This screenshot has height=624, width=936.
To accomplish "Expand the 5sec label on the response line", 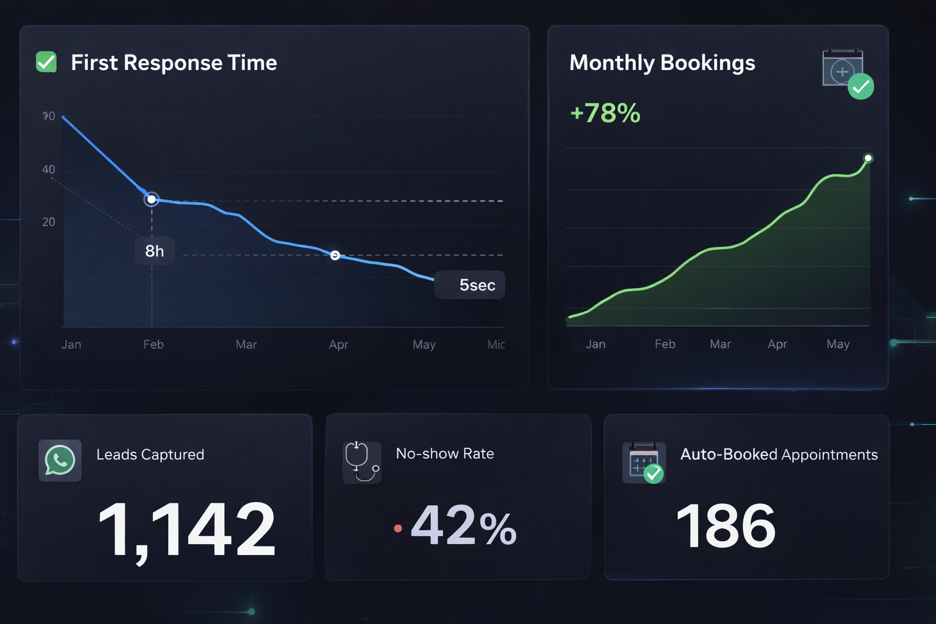I will click(x=469, y=285).
